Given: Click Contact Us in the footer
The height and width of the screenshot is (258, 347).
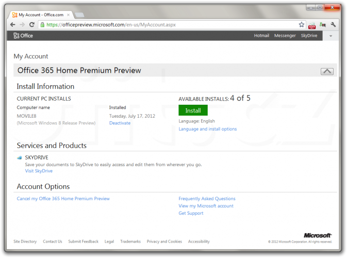Looking at the screenshot, I should [53, 241].
